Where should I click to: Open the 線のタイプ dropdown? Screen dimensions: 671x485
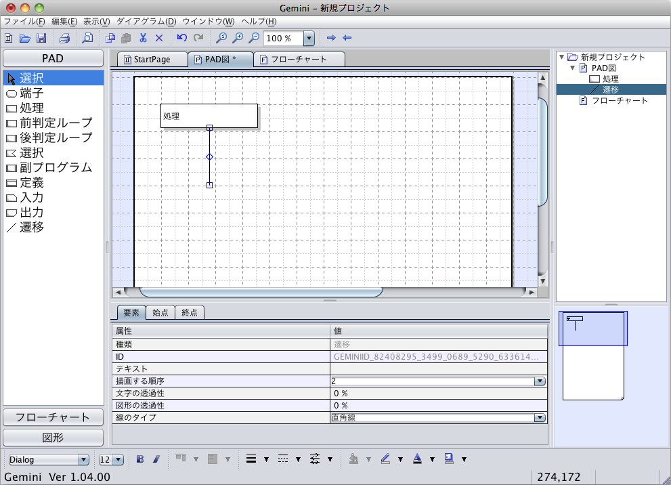pyautogui.click(x=540, y=417)
